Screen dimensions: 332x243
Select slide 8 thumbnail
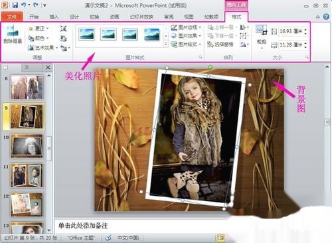(x=27, y=87)
